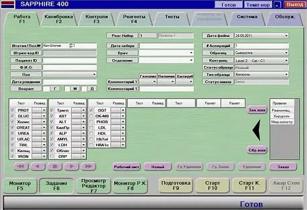Image resolution: width=307 pixels, height=210 pixels.
Task: Enable the CK-MB test checkbox
Action: click(x=91, y=116)
